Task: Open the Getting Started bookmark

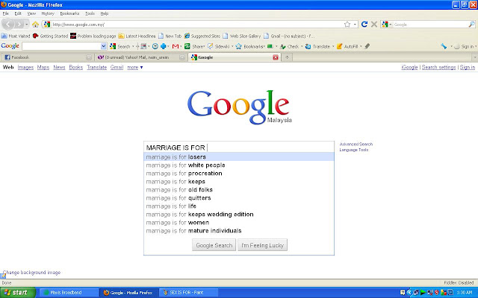Action: [50, 36]
